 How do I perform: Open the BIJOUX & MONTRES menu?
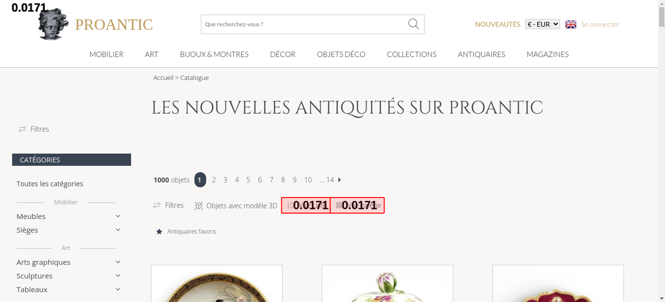coord(214,54)
